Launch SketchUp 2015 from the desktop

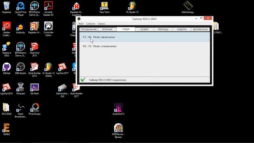(x=35, y=47)
